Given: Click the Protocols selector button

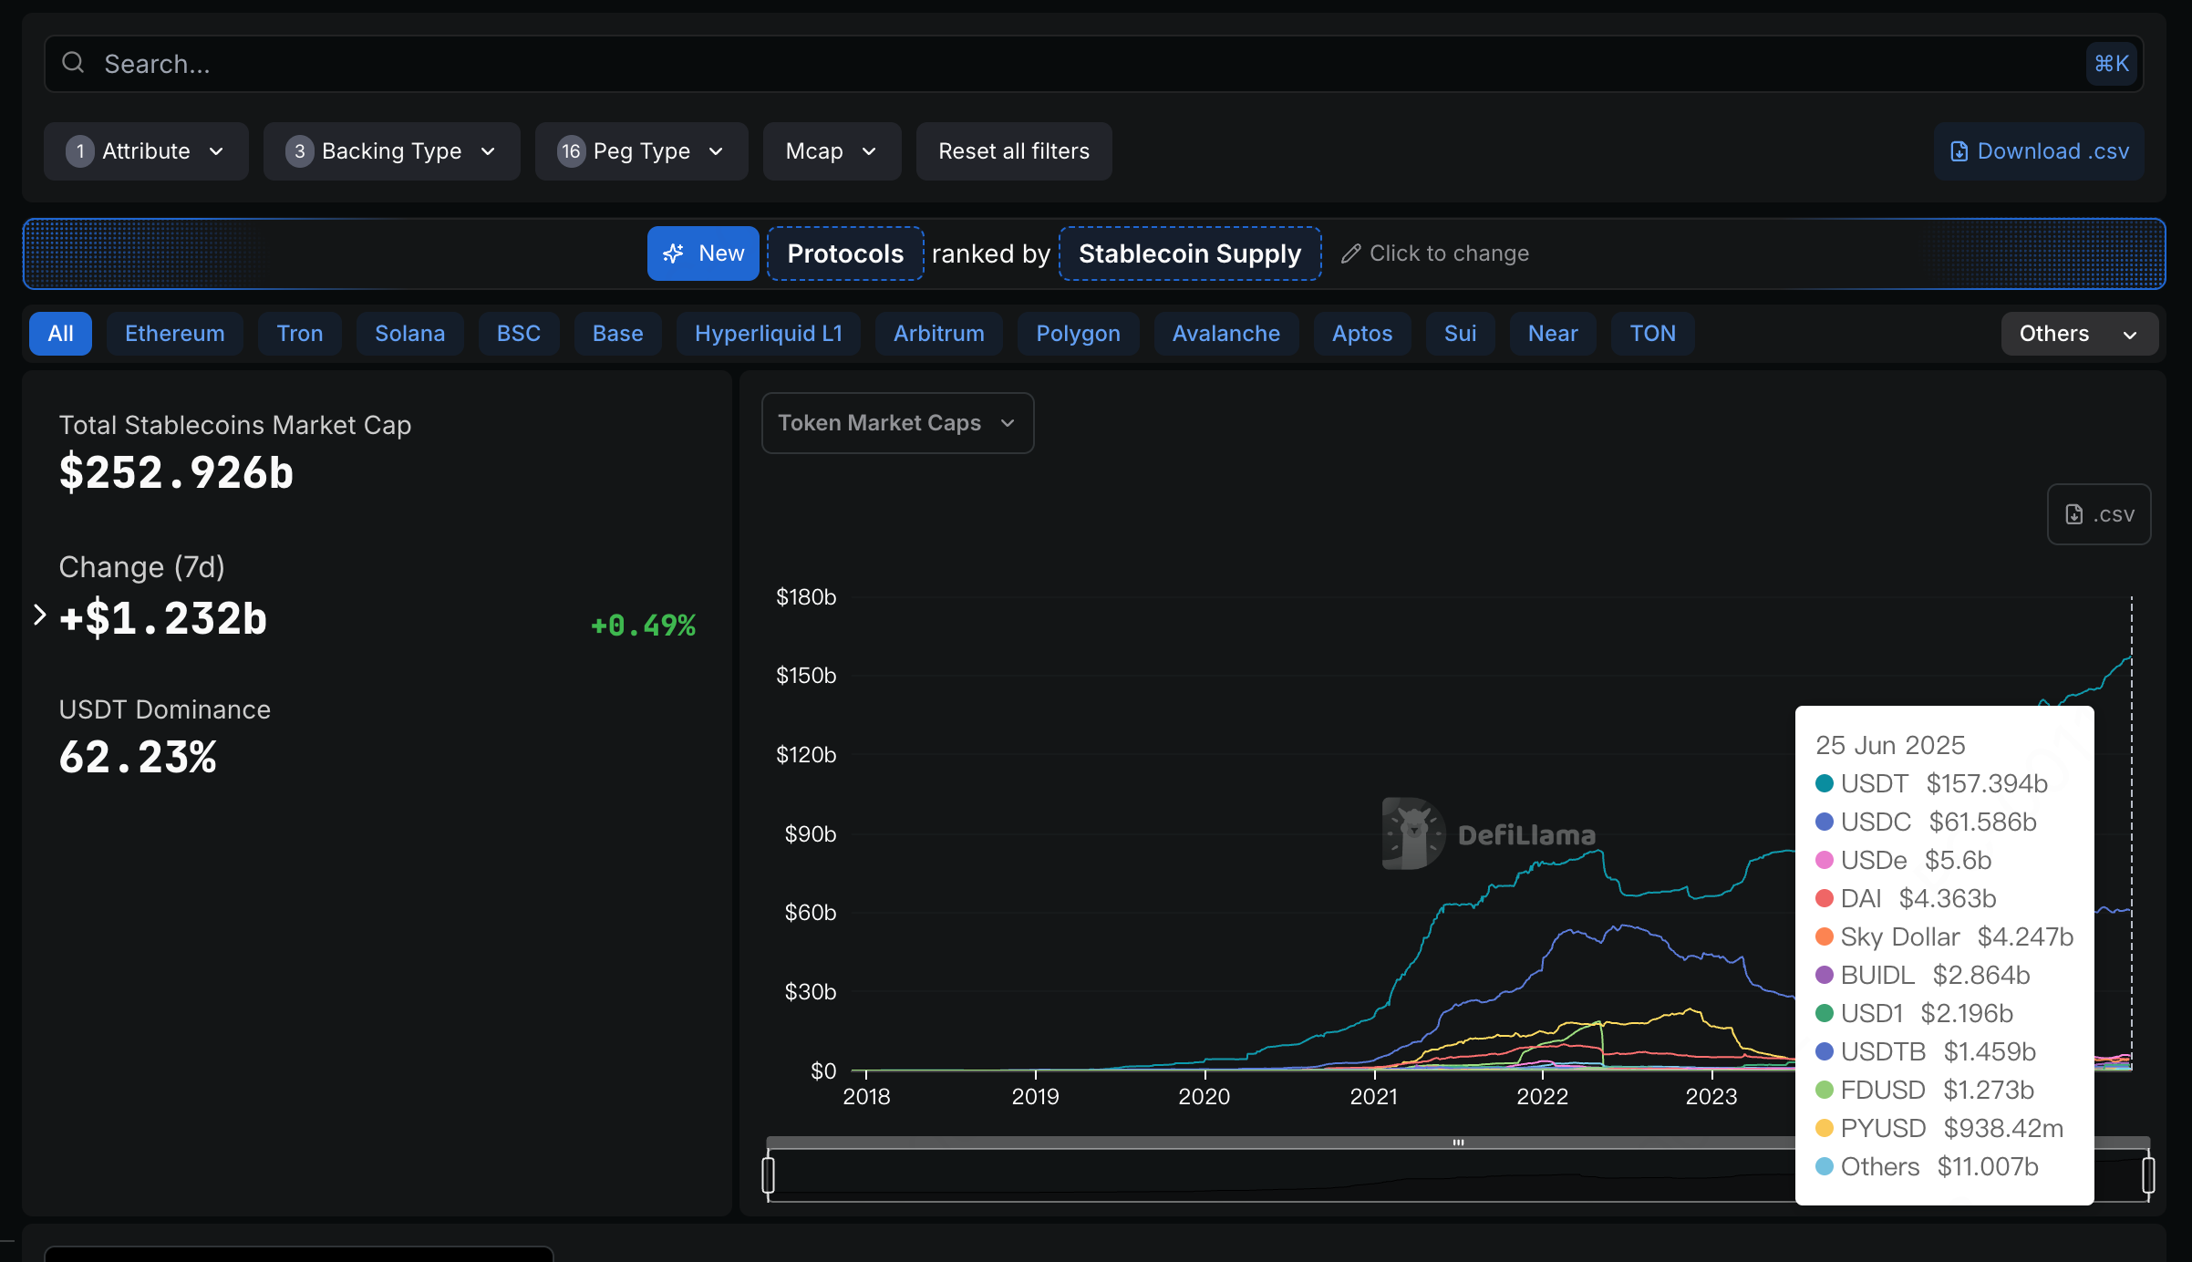Looking at the screenshot, I should click(x=845, y=253).
